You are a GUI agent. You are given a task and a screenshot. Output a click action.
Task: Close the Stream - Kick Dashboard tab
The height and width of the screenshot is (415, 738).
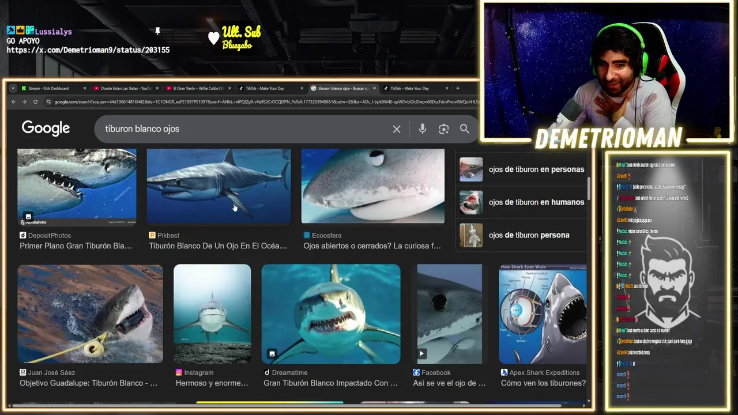(x=85, y=88)
